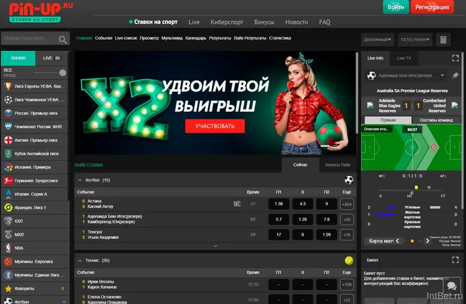Select Лига Чемпионов УЕФА ball icon
The image size is (466, 304).
[x=8, y=99]
